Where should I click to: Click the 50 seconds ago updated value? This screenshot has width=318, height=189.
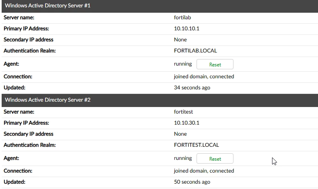192,182
